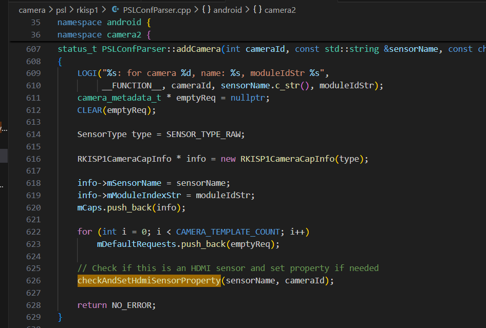The height and width of the screenshot is (328, 486).
Task: Click new keyword on line 616
Action: pos(228,159)
